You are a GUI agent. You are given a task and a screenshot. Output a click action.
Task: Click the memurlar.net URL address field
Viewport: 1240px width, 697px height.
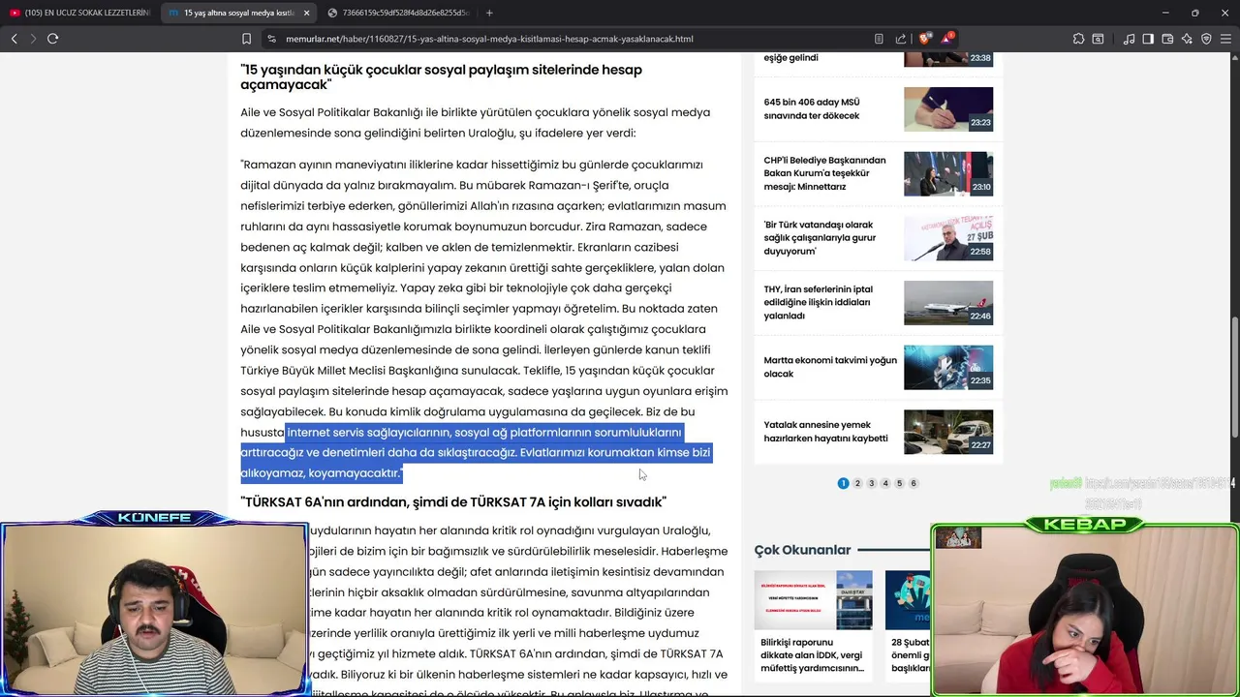(x=489, y=39)
